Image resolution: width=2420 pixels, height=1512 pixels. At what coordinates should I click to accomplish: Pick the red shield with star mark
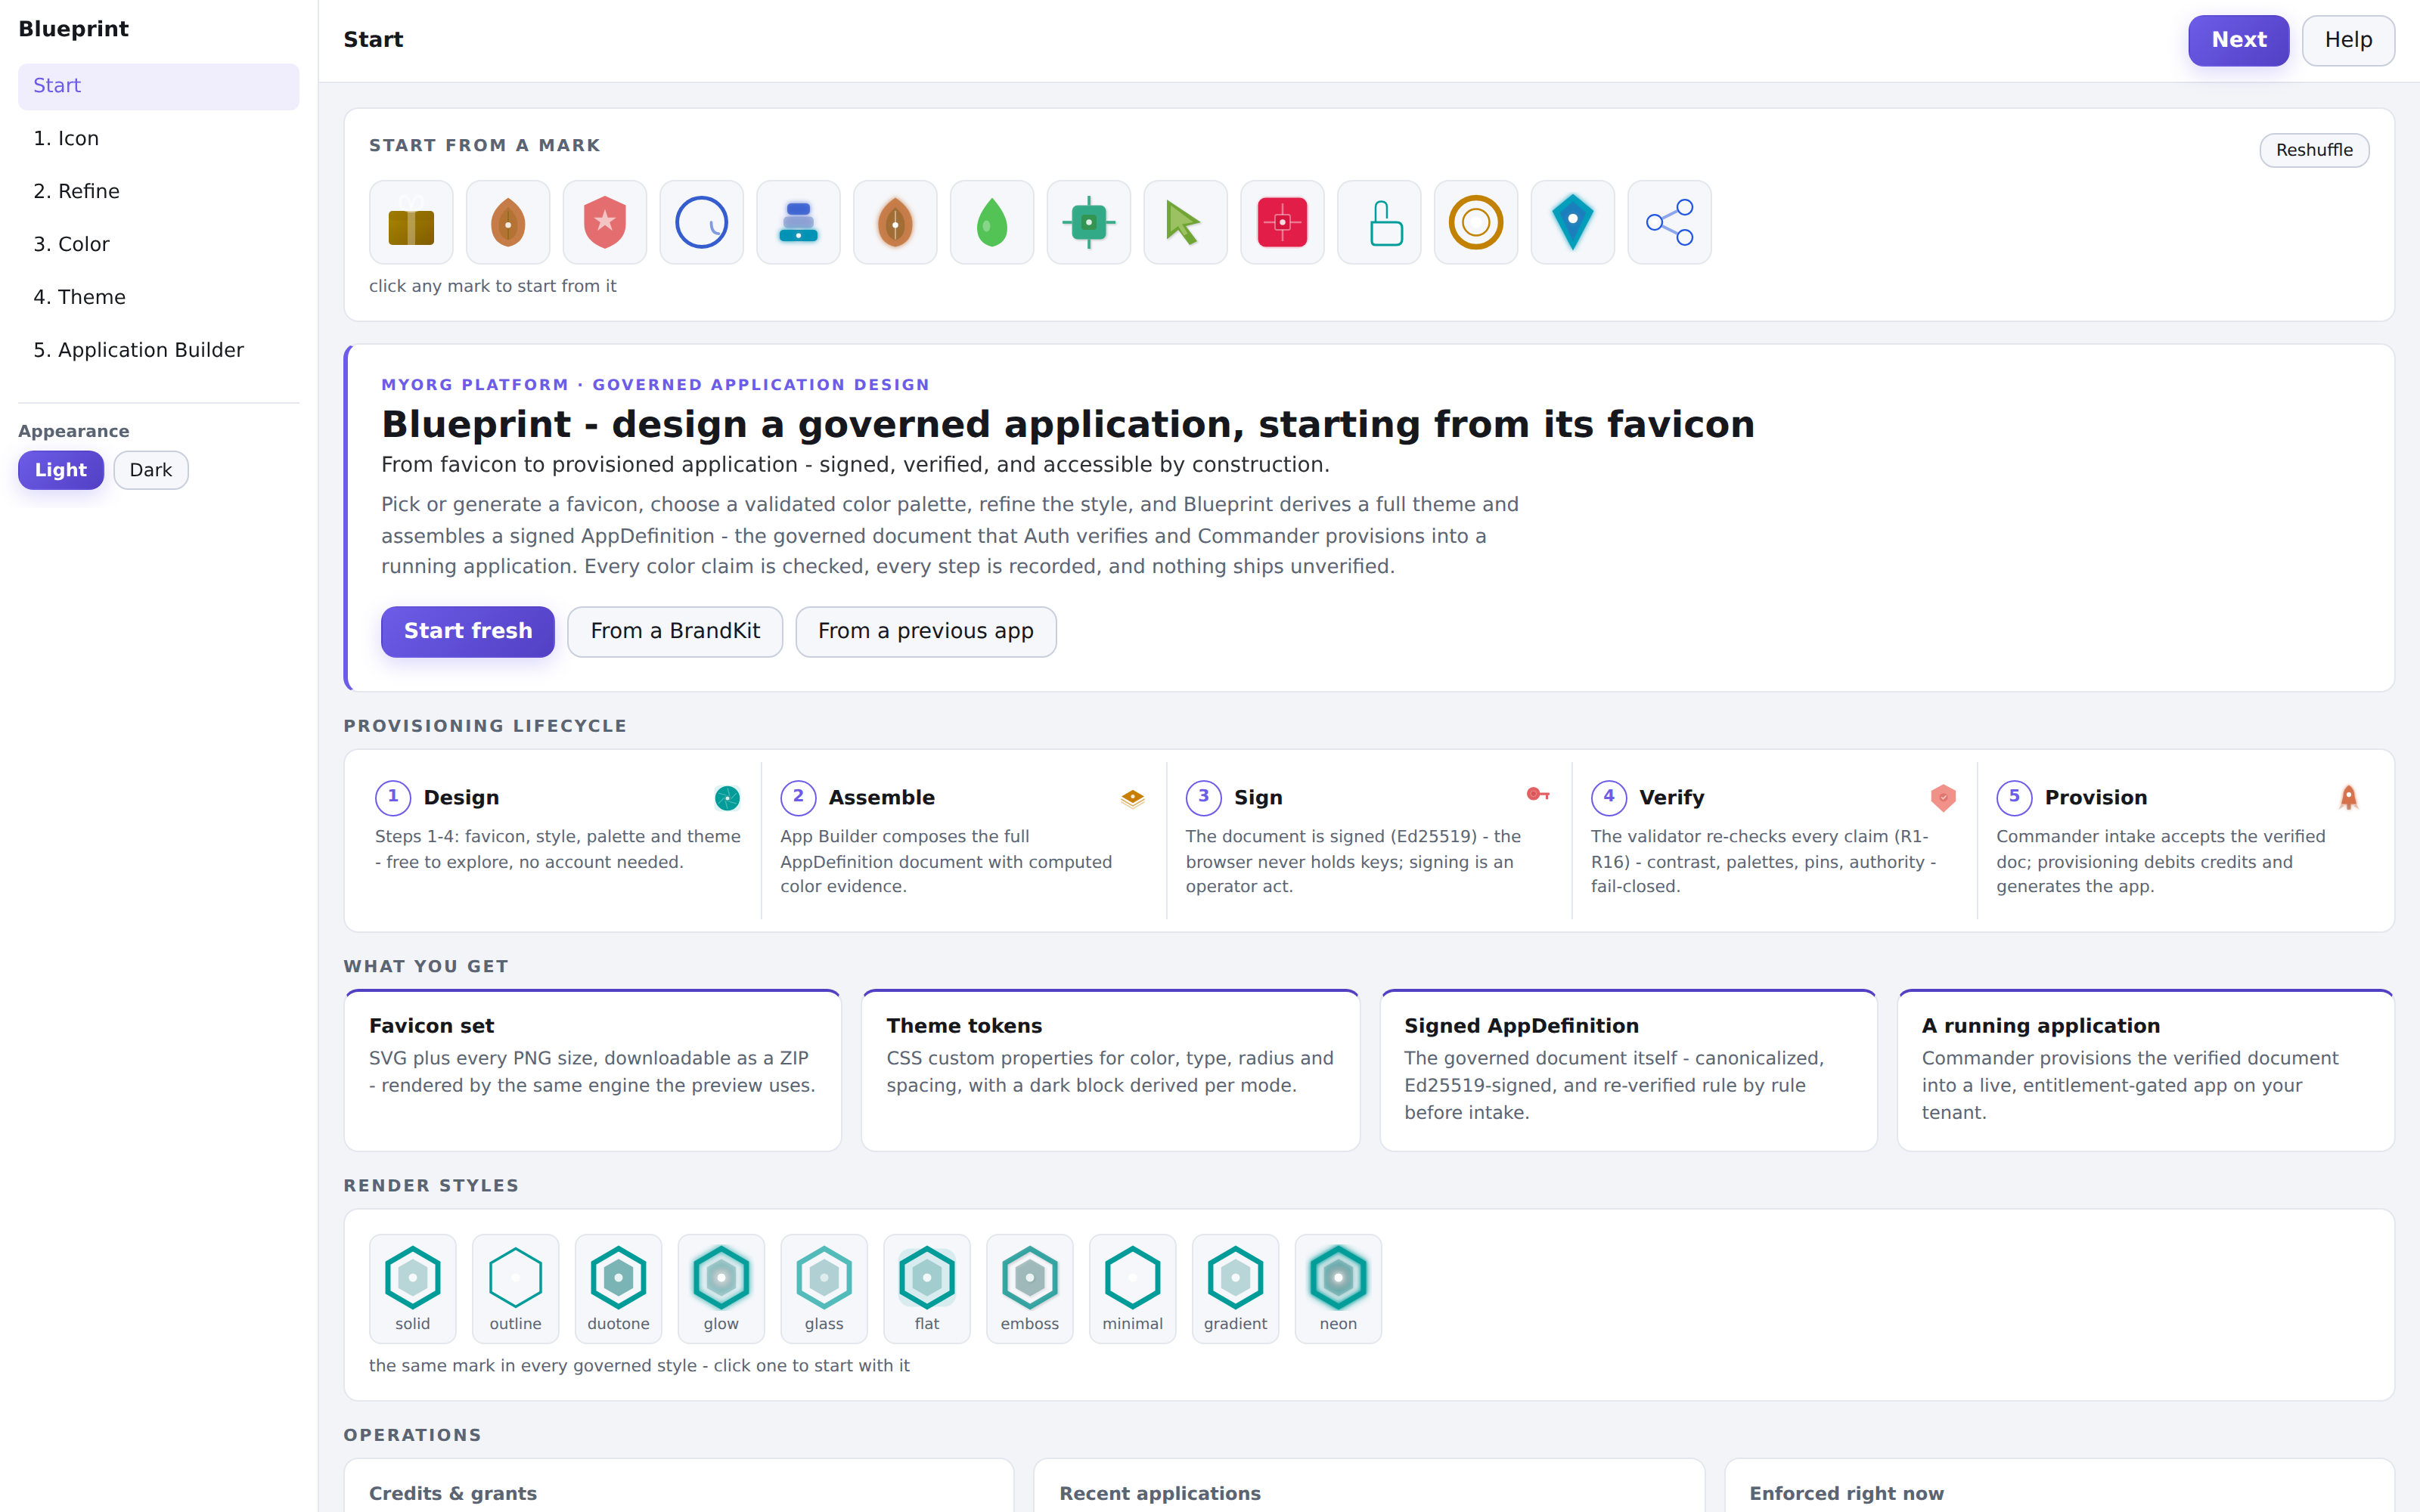tap(605, 222)
